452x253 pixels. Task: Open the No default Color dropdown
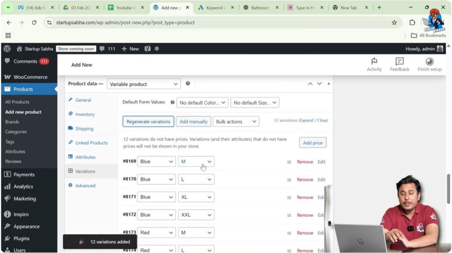point(203,103)
